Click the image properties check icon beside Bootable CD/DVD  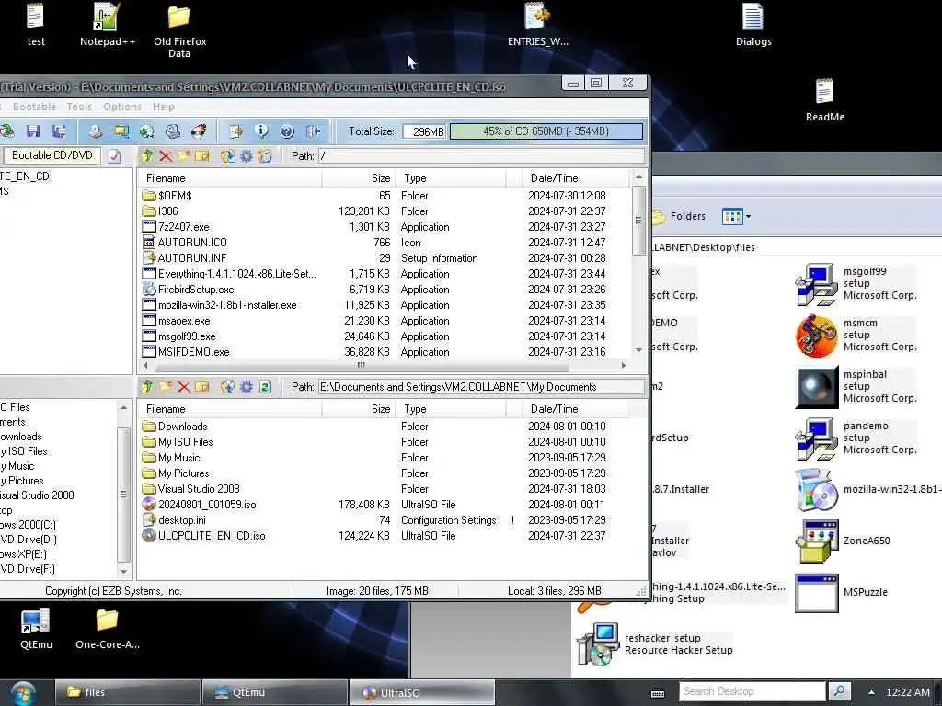tap(114, 156)
